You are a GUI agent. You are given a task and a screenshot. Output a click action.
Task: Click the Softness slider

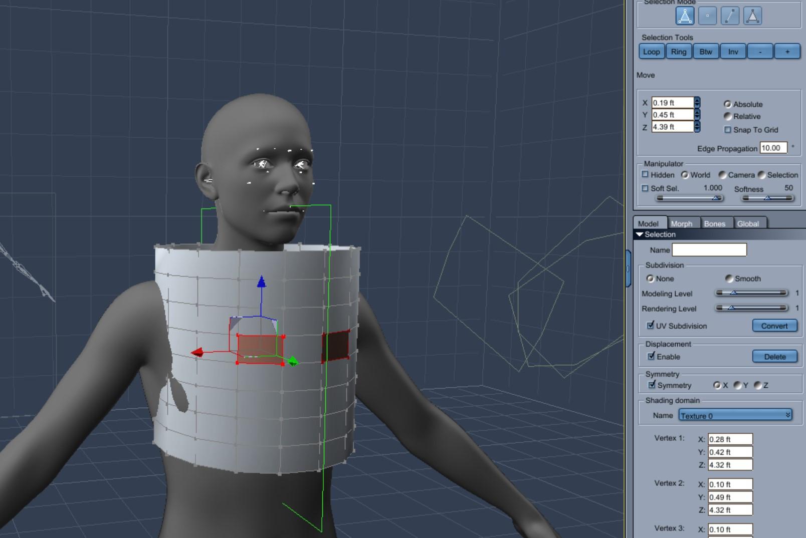768,198
